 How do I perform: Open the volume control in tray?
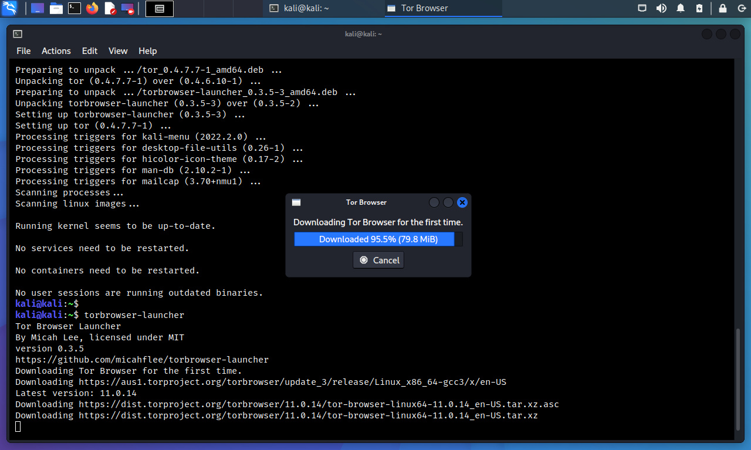tap(661, 8)
